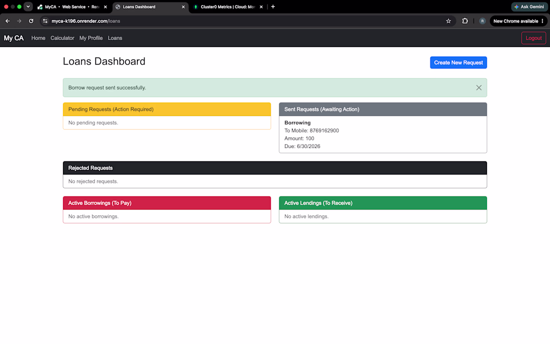Open Chrome three-dot menu

(x=542, y=21)
